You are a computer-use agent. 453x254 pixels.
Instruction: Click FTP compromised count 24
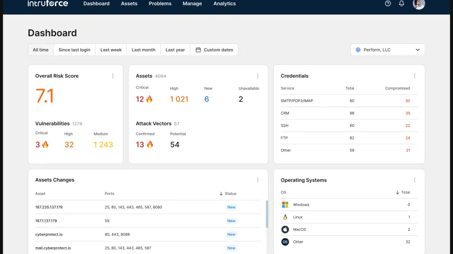point(408,138)
